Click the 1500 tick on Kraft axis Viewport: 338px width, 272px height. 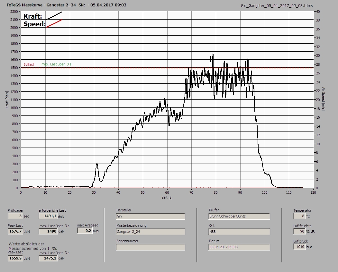tap(14, 67)
